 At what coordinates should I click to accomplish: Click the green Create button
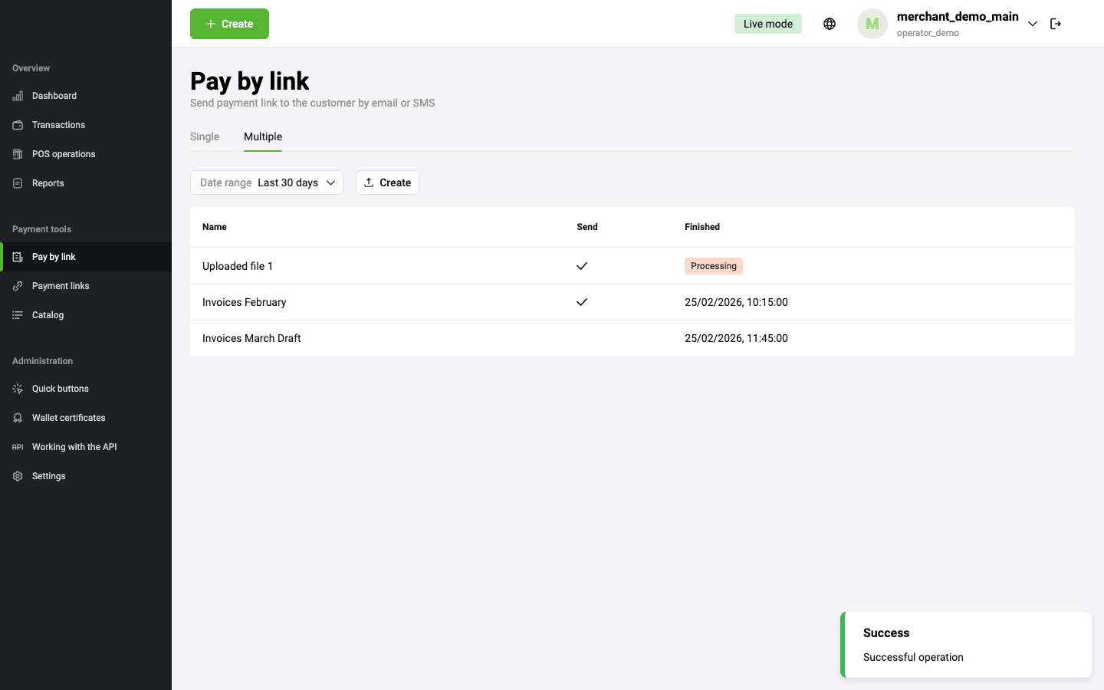click(229, 24)
